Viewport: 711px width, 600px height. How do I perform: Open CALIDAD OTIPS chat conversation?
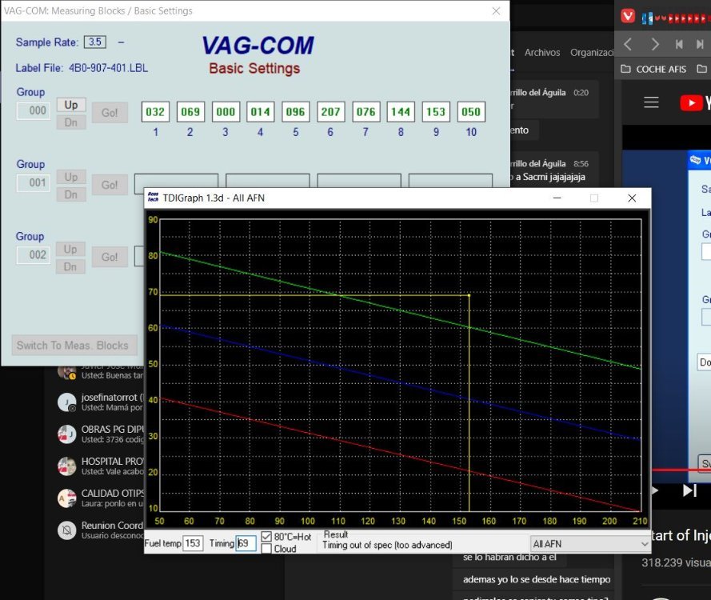[x=100, y=498]
